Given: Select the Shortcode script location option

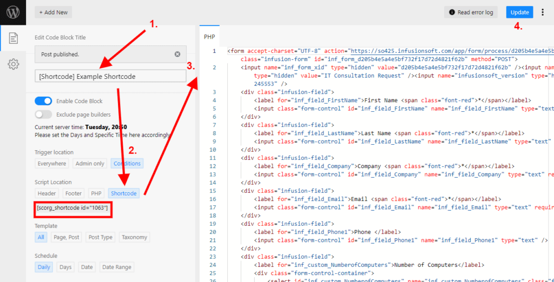Looking at the screenshot, I should pyautogui.click(x=123, y=193).
